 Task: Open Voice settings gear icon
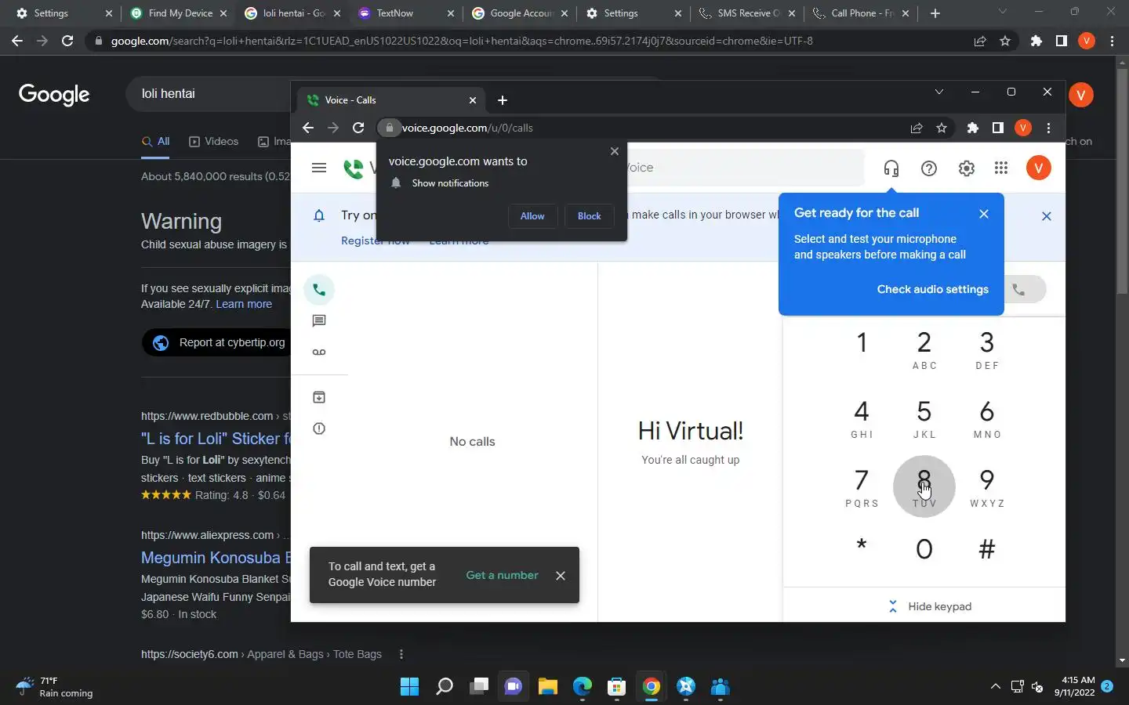pyautogui.click(x=967, y=168)
